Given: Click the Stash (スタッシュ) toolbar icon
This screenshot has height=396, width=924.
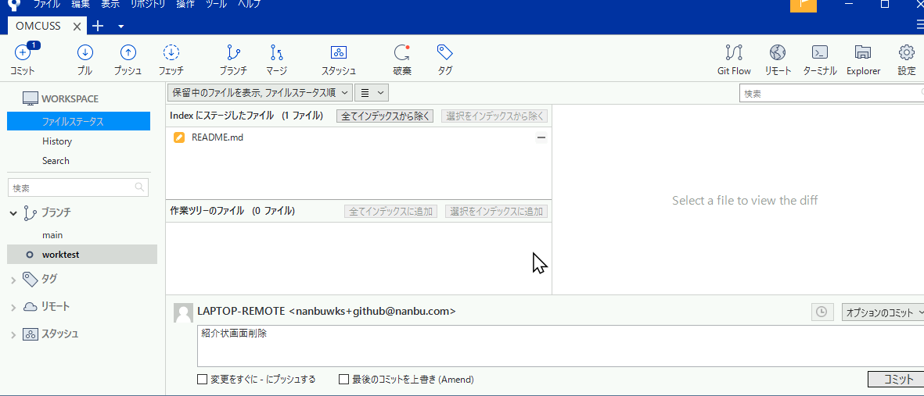Looking at the screenshot, I should (339, 52).
